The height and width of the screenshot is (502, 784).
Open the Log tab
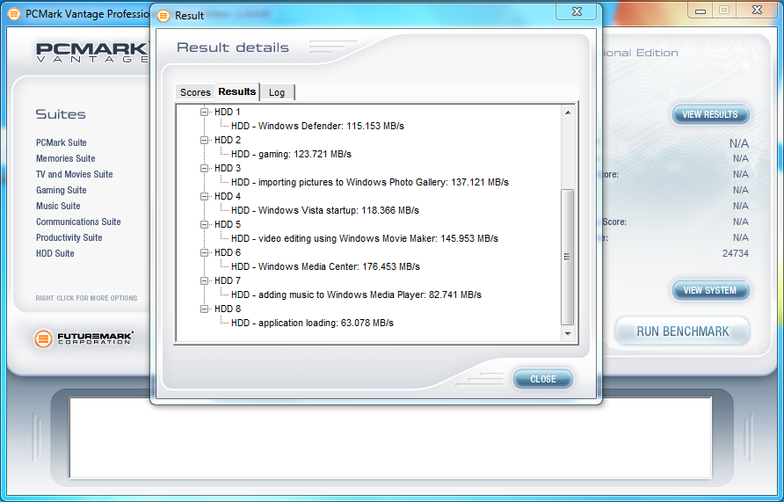[x=277, y=92]
